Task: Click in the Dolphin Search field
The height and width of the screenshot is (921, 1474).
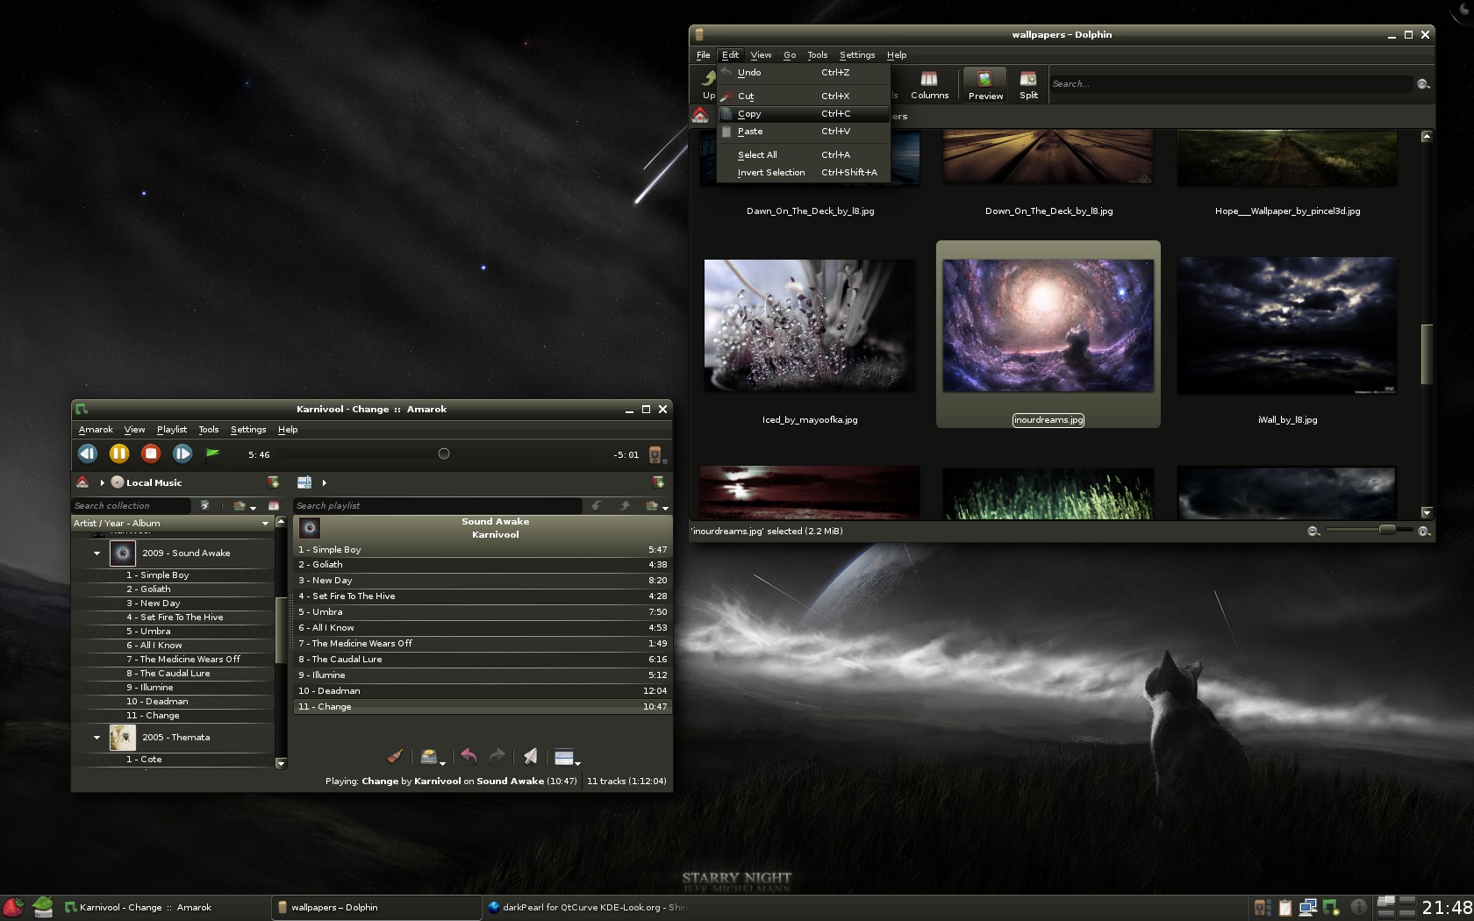Action: click(1232, 84)
